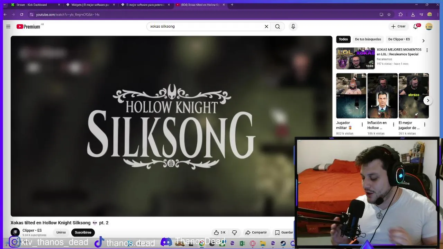Save the video with 'Guardar'
Viewport: 443px width, 249px height.
click(284, 232)
